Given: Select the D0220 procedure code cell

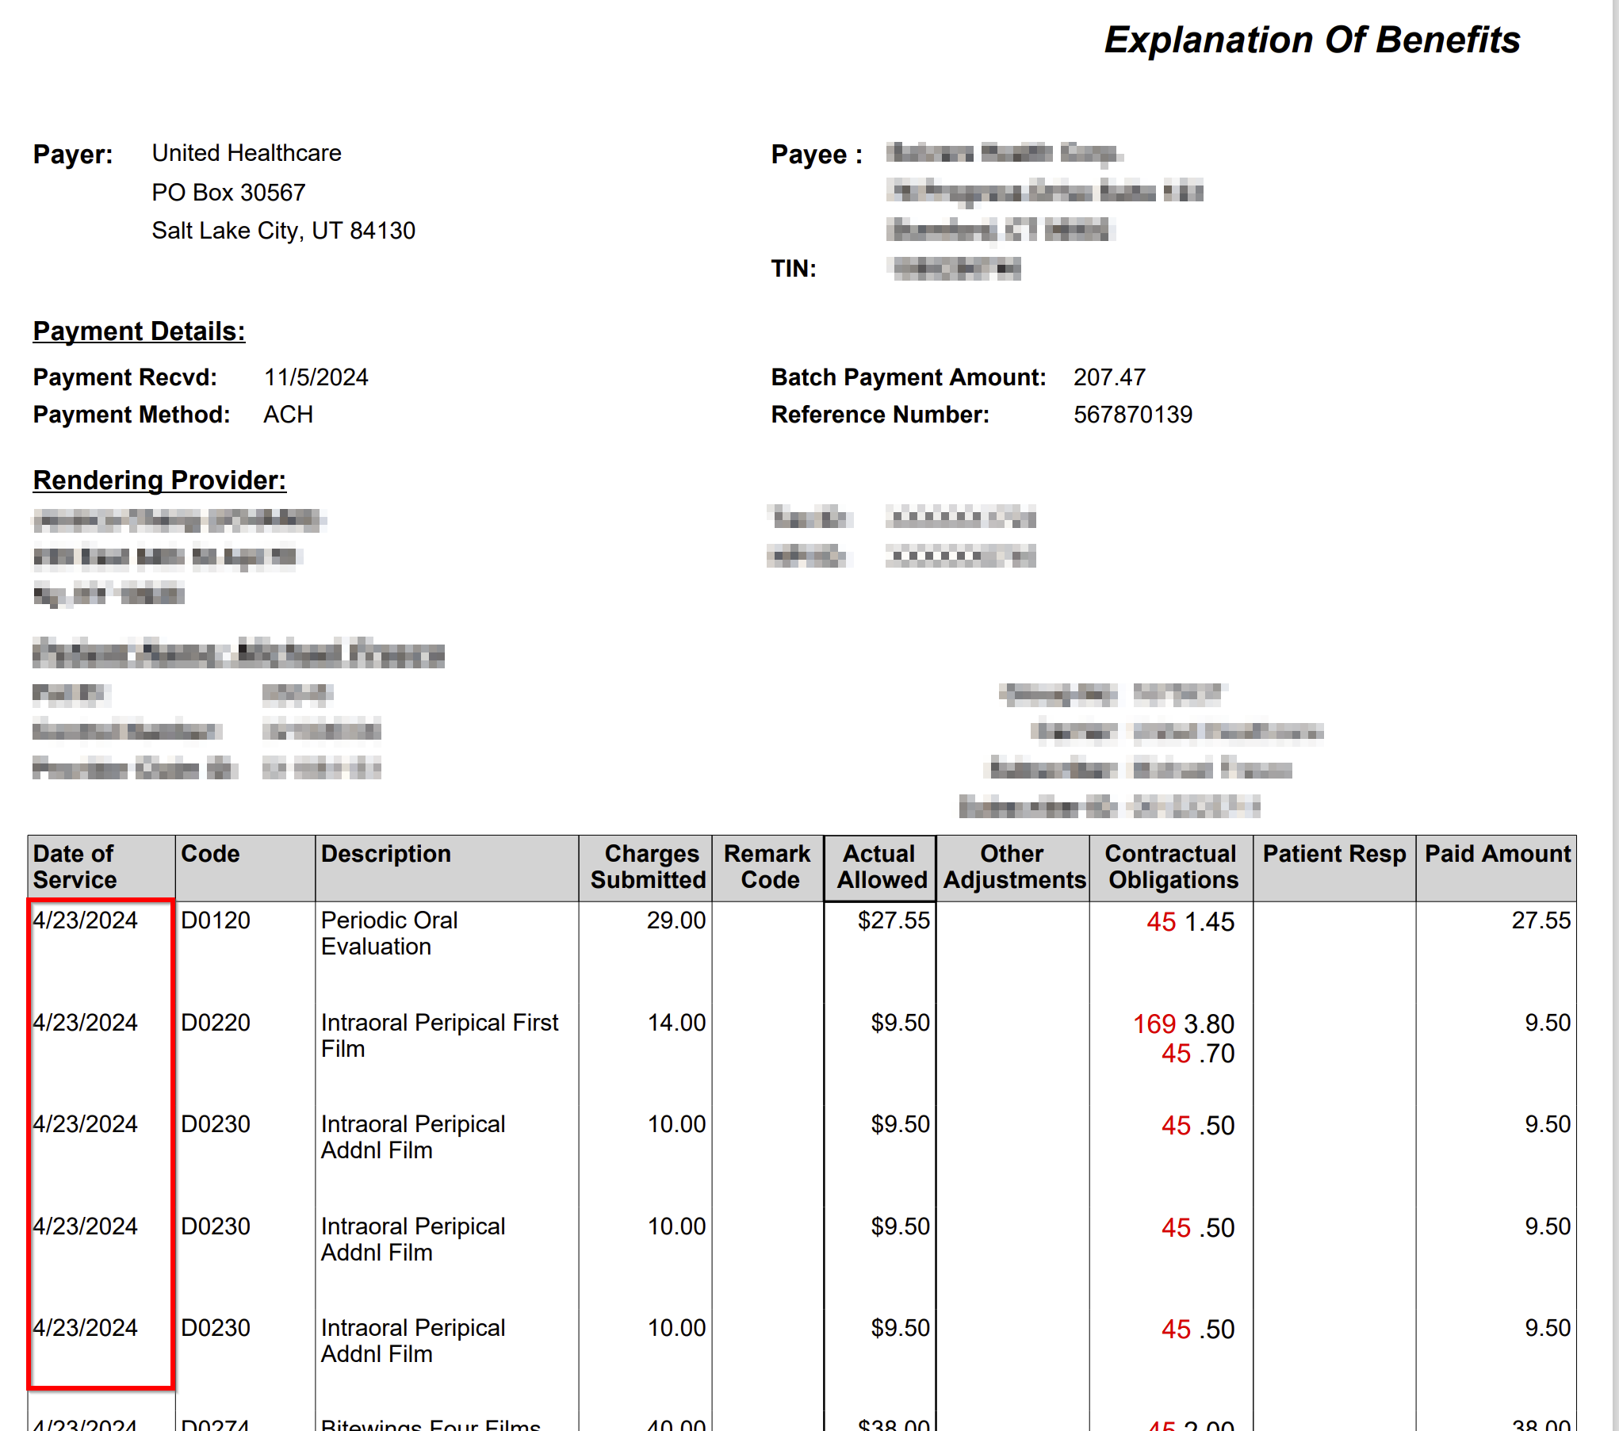Looking at the screenshot, I should click(216, 1023).
